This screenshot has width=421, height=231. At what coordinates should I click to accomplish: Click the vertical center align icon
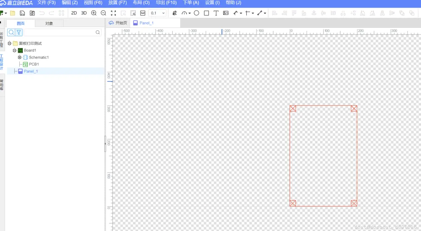[323, 13]
